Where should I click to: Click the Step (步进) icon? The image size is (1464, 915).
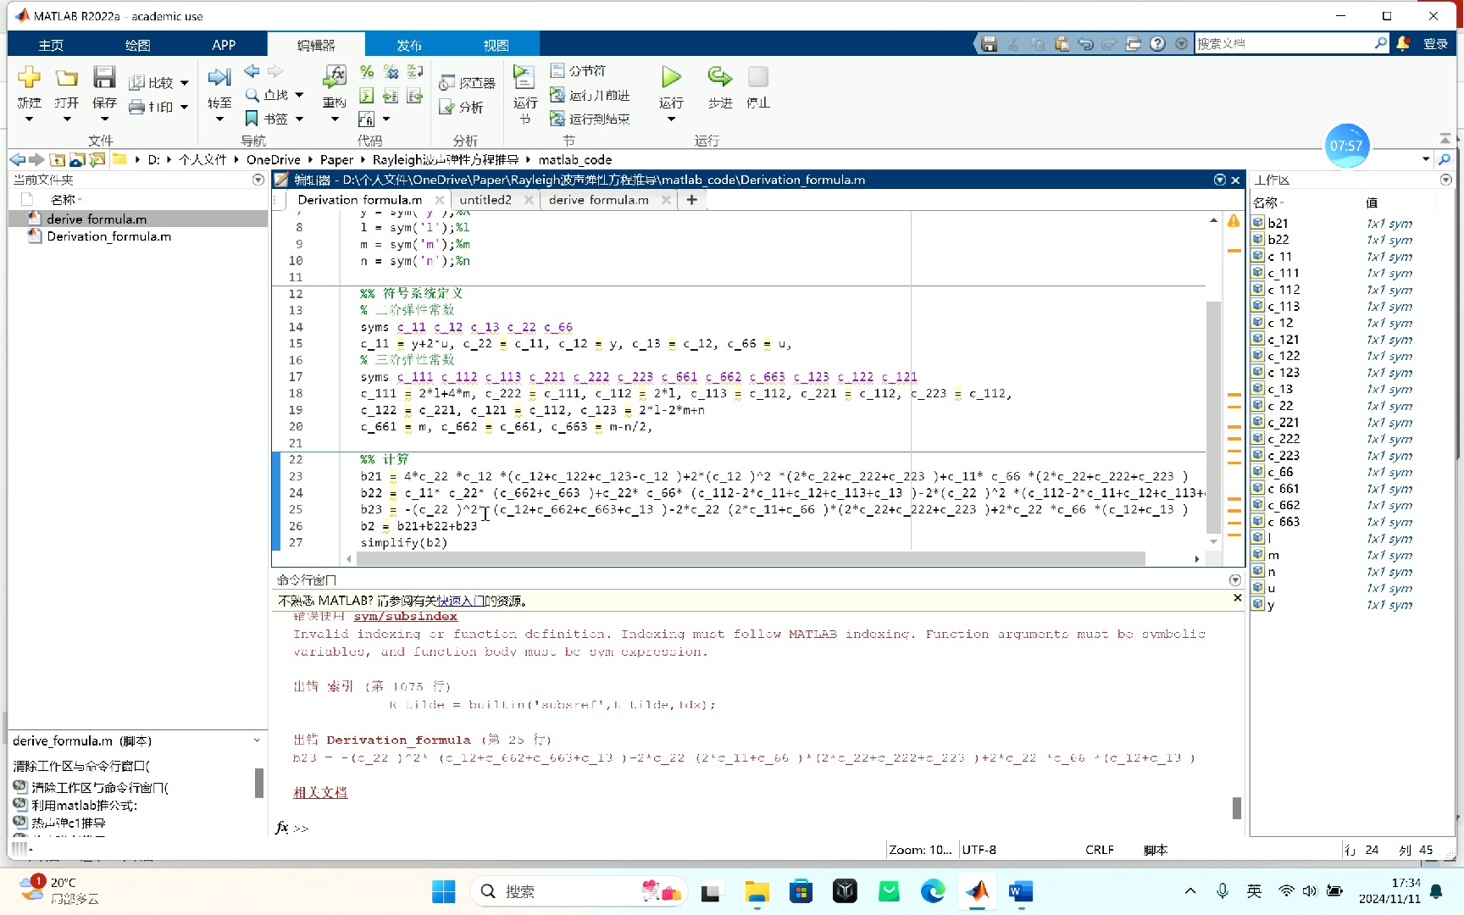click(x=719, y=78)
